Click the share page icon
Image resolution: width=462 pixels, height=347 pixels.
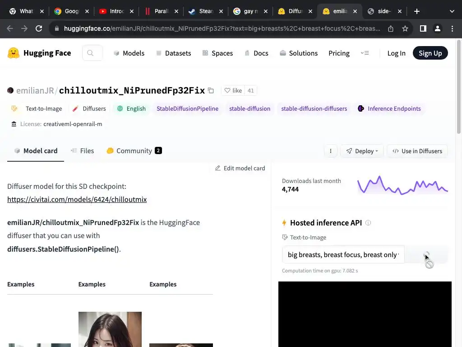(x=391, y=28)
